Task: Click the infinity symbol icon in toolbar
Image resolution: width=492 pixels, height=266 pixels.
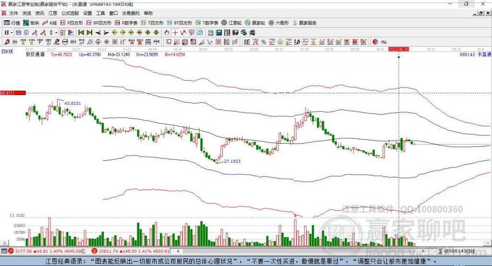Action: coord(384,42)
